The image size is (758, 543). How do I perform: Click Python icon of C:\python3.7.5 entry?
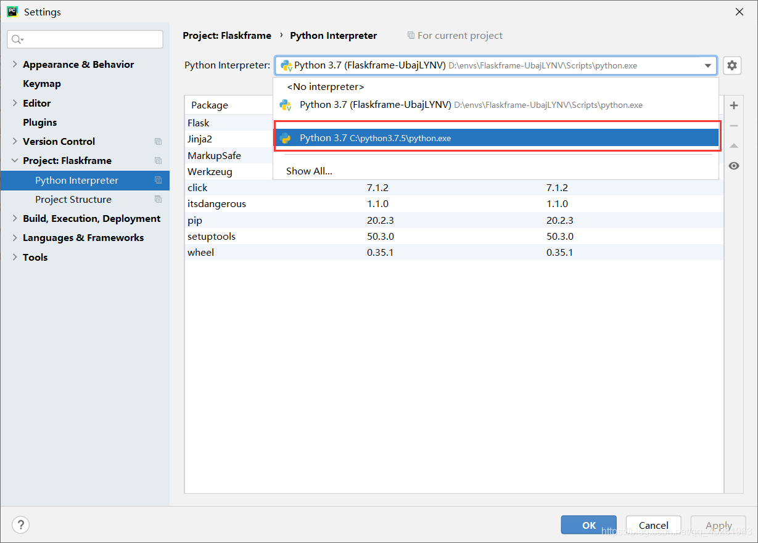(x=285, y=138)
